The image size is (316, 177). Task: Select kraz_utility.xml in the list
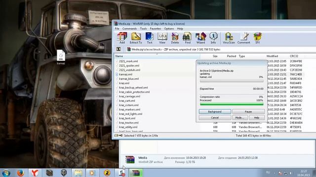point(128,127)
